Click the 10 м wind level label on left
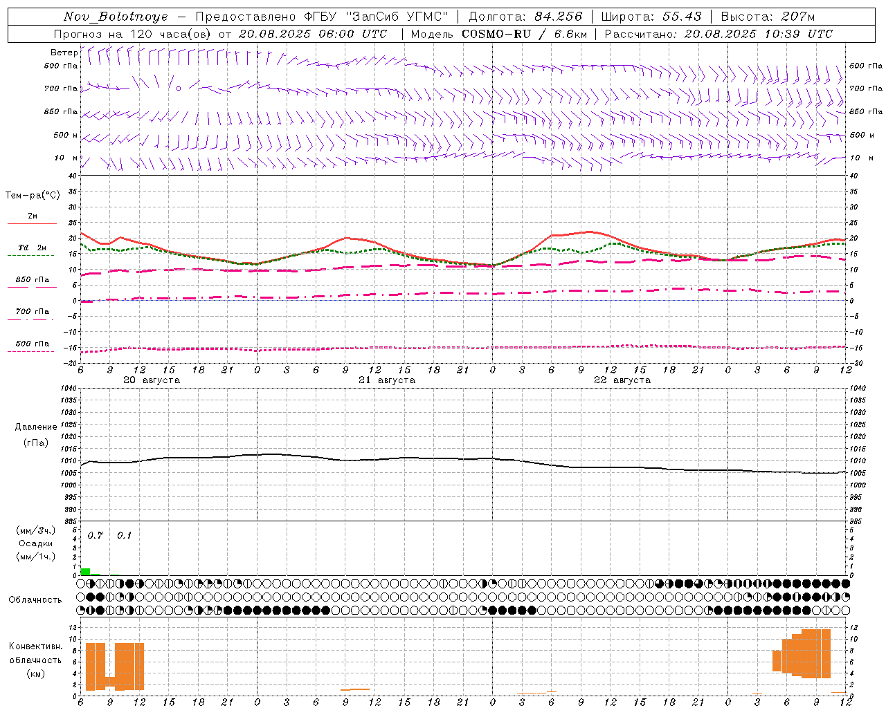Image resolution: width=886 pixels, height=708 pixels. point(66,158)
